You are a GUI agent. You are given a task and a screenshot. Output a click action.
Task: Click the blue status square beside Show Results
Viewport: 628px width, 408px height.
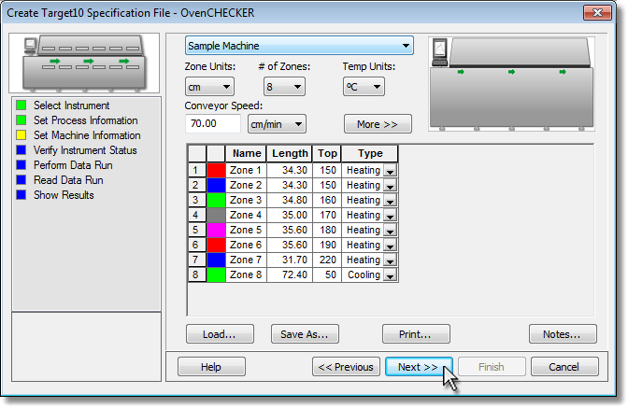[x=21, y=195]
